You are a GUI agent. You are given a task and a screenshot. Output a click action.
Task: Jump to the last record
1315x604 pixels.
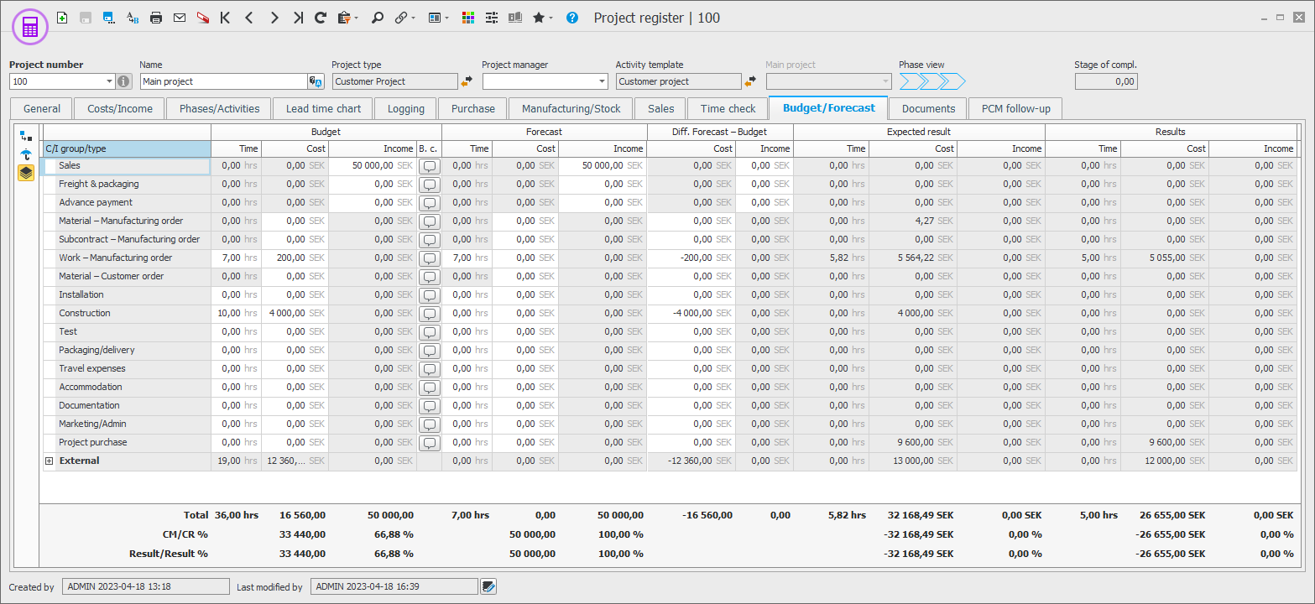point(298,18)
